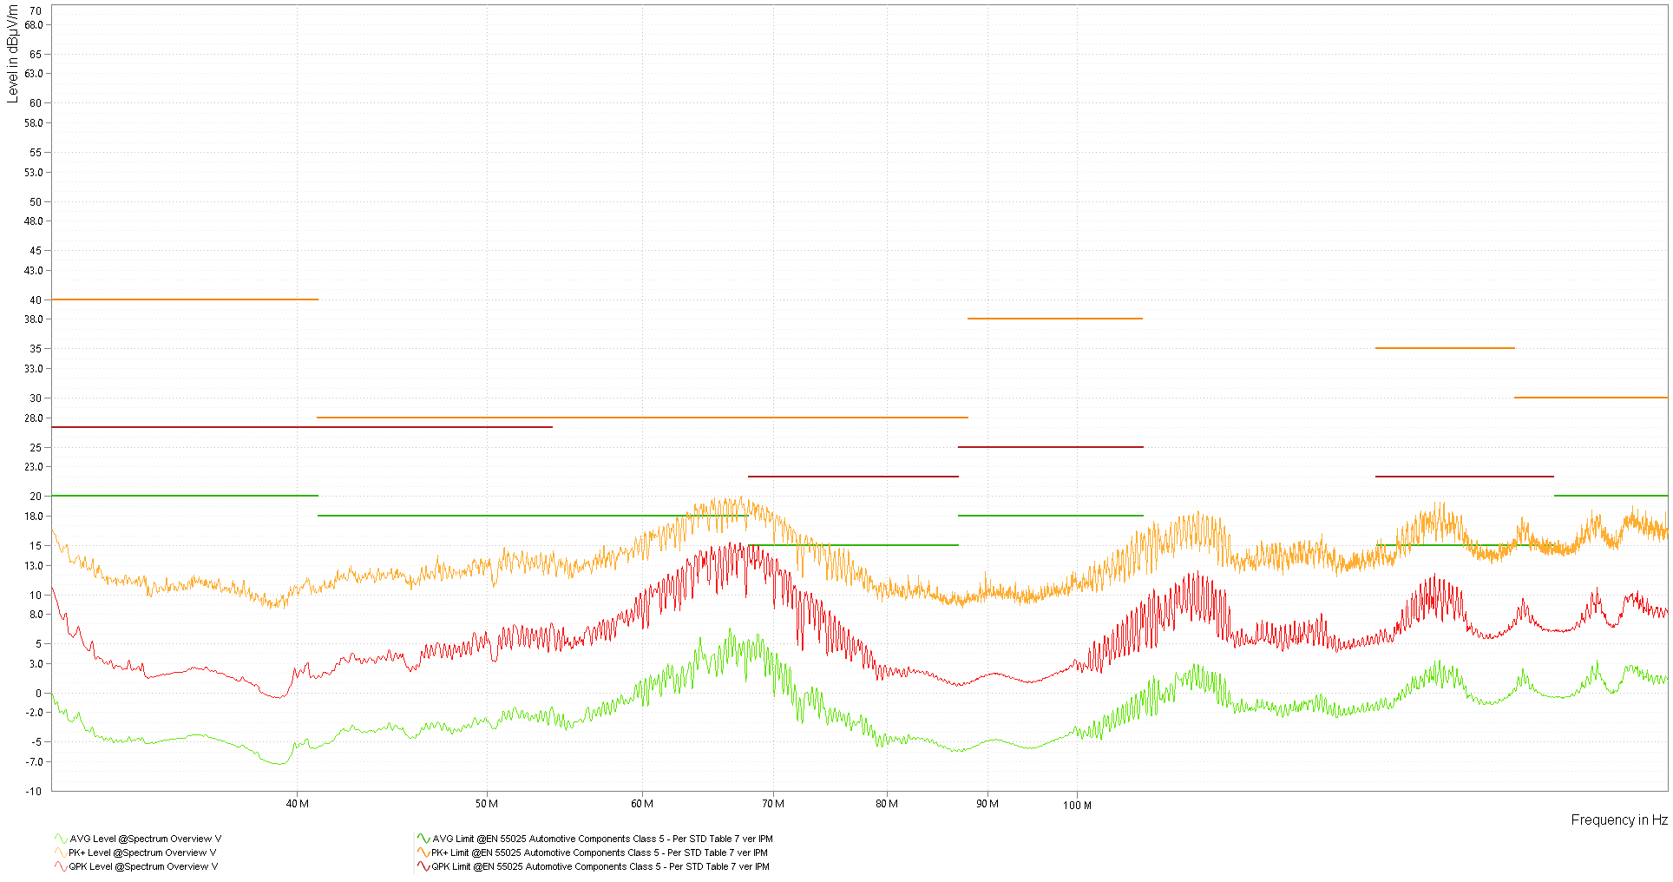
Task: Select the 'QPK Level @Spectrum Overview V' legend label
Action: [143, 866]
